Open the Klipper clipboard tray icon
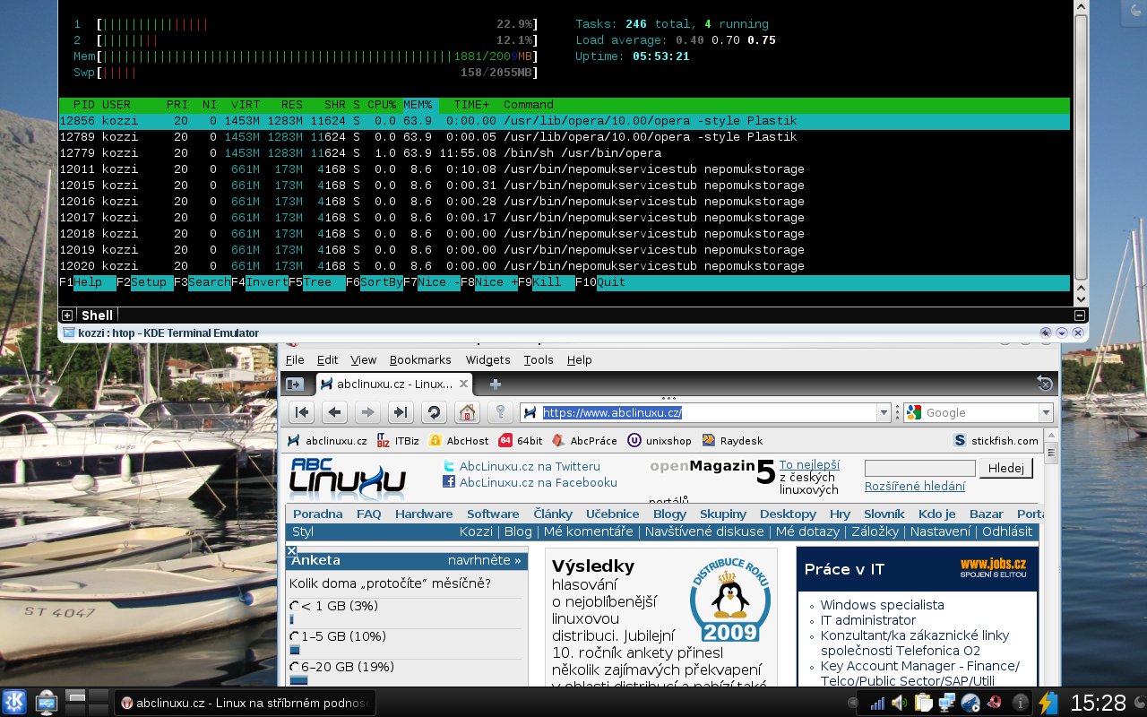This screenshot has width=1147, height=717. 924,703
